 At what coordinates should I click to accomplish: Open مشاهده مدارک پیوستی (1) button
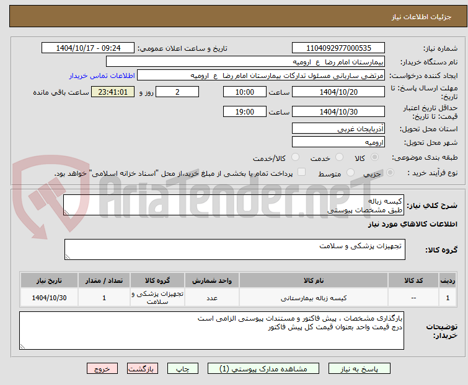(263, 369)
